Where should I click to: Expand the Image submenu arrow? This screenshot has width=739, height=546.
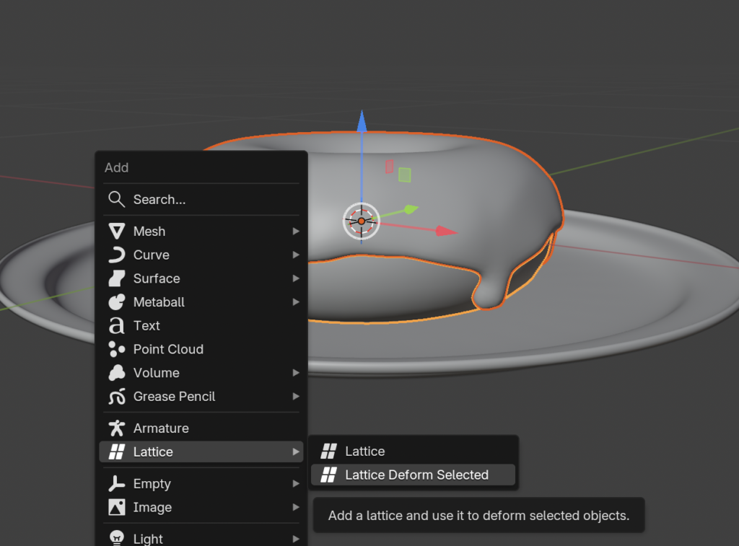(x=295, y=508)
